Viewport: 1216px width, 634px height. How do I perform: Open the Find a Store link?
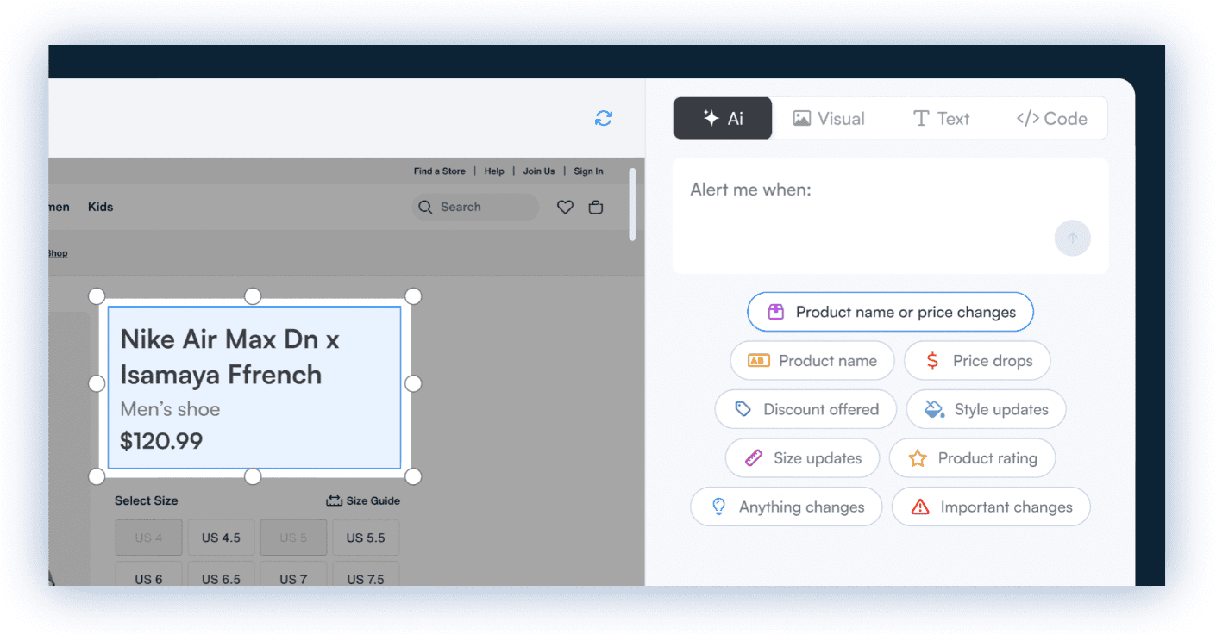pyautogui.click(x=439, y=171)
